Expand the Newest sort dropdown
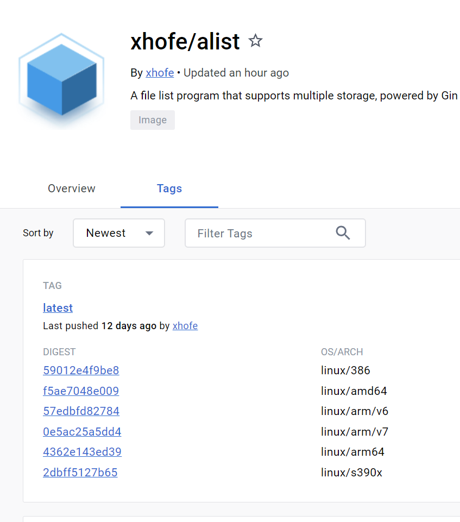Image resolution: width=460 pixels, height=522 pixels. pos(118,232)
